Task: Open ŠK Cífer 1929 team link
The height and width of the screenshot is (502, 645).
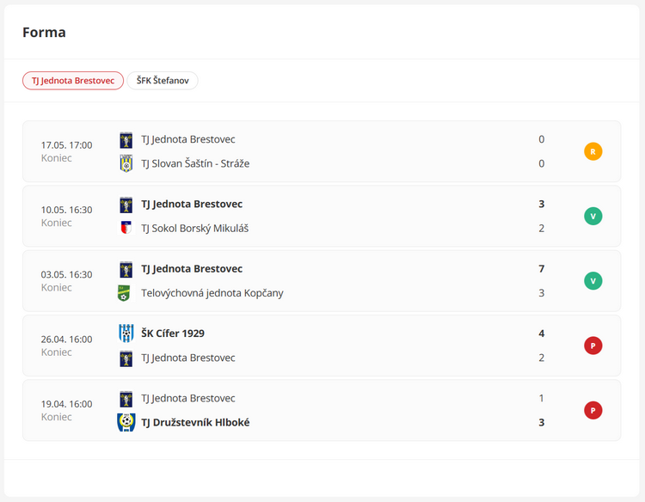Action: pos(173,334)
